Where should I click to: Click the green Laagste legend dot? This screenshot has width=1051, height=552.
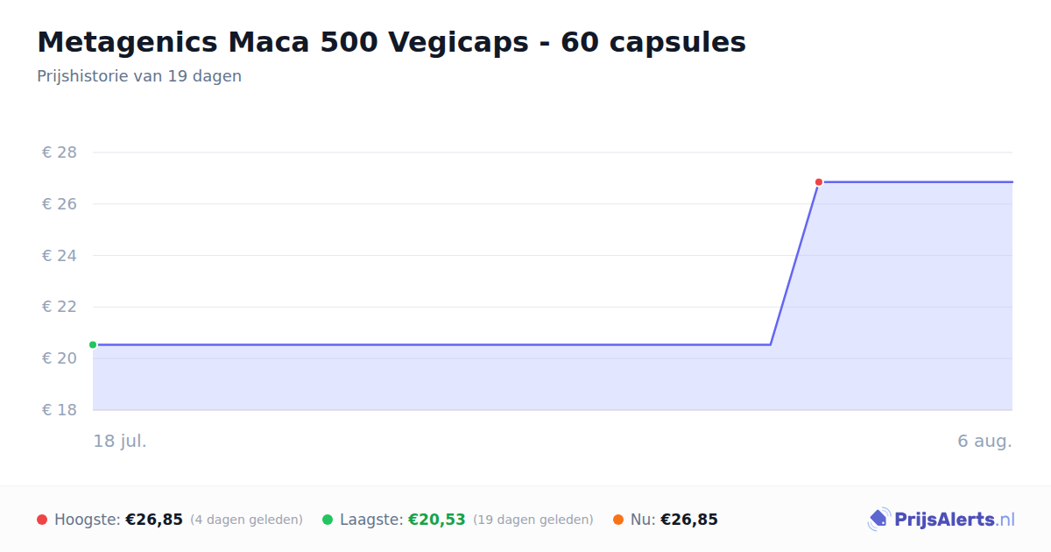click(328, 520)
